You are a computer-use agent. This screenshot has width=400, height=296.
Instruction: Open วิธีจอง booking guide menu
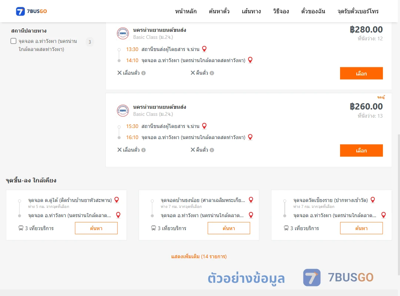[x=281, y=11]
